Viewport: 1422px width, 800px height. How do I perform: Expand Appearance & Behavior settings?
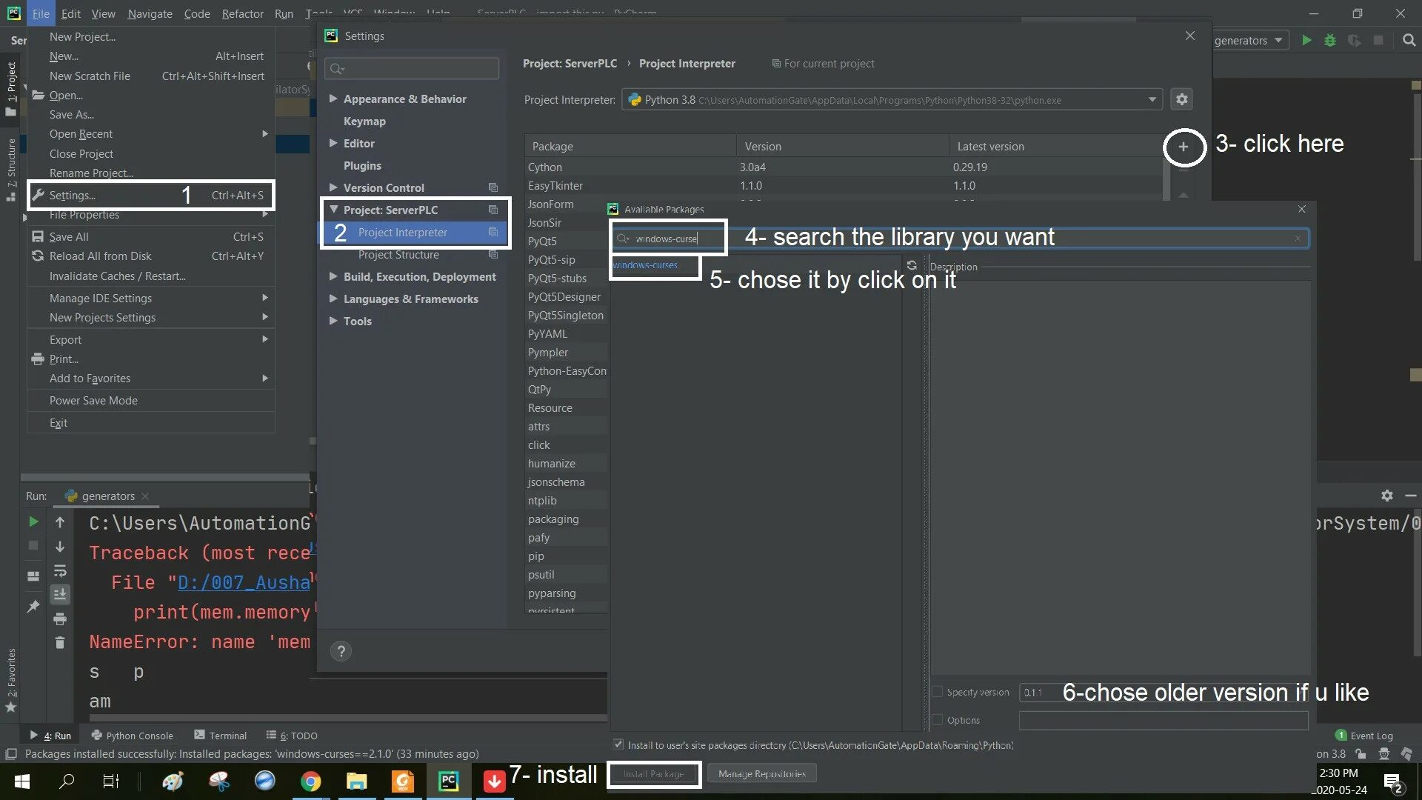[333, 99]
